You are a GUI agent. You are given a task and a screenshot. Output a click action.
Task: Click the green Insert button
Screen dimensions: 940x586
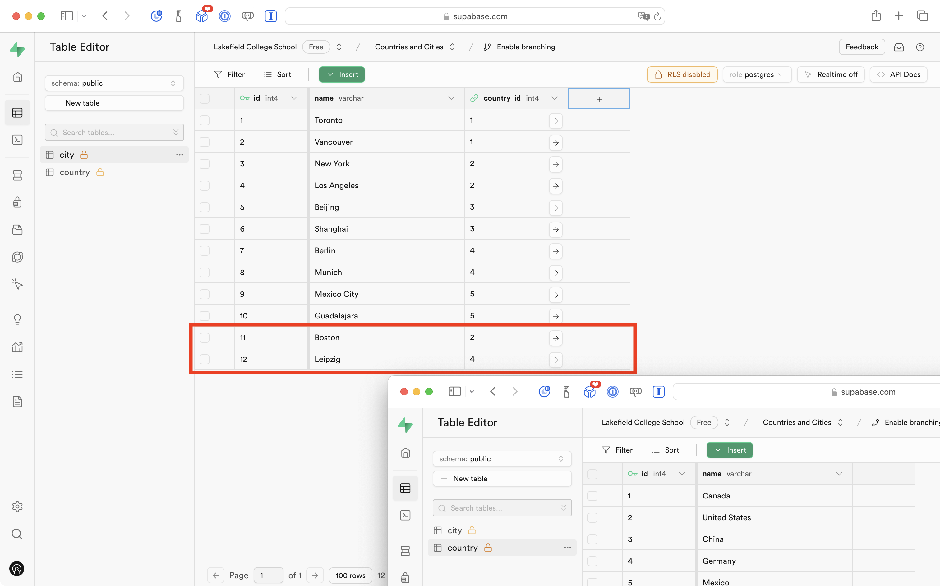342,74
